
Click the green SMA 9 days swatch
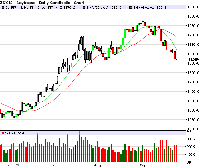(131, 8)
